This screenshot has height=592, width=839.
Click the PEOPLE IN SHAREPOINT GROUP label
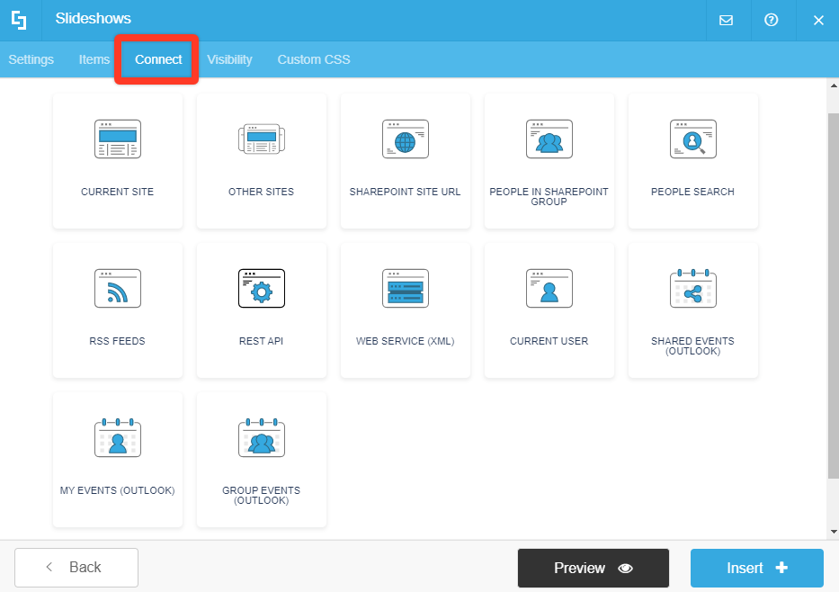pos(549,196)
